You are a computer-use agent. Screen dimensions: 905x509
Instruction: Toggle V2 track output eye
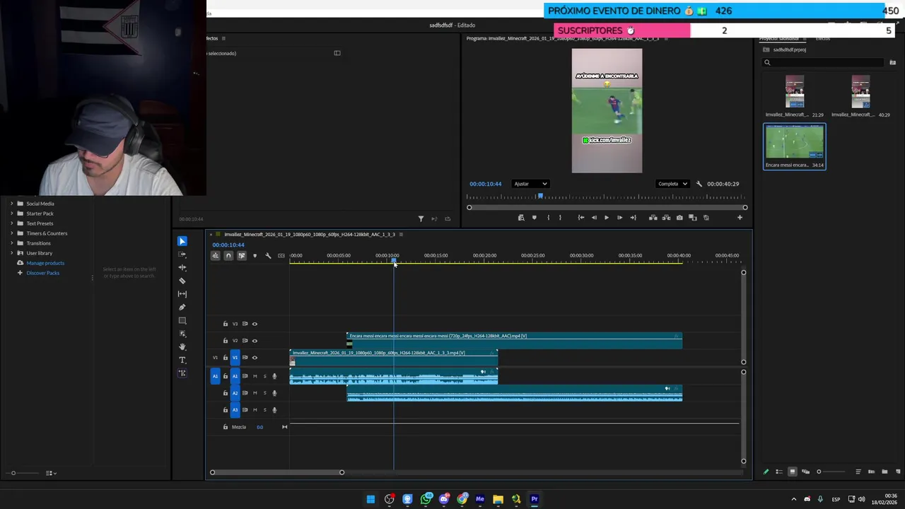pyautogui.click(x=255, y=341)
